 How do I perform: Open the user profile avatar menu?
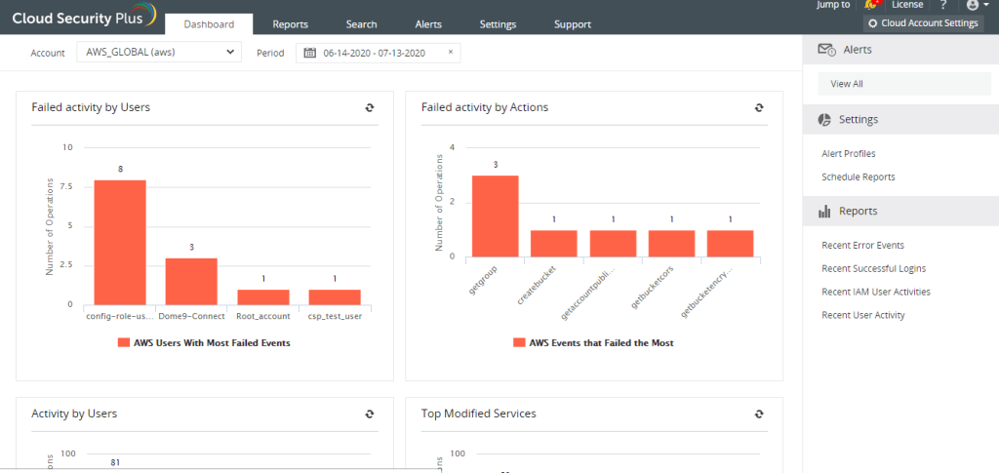[x=975, y=6]
